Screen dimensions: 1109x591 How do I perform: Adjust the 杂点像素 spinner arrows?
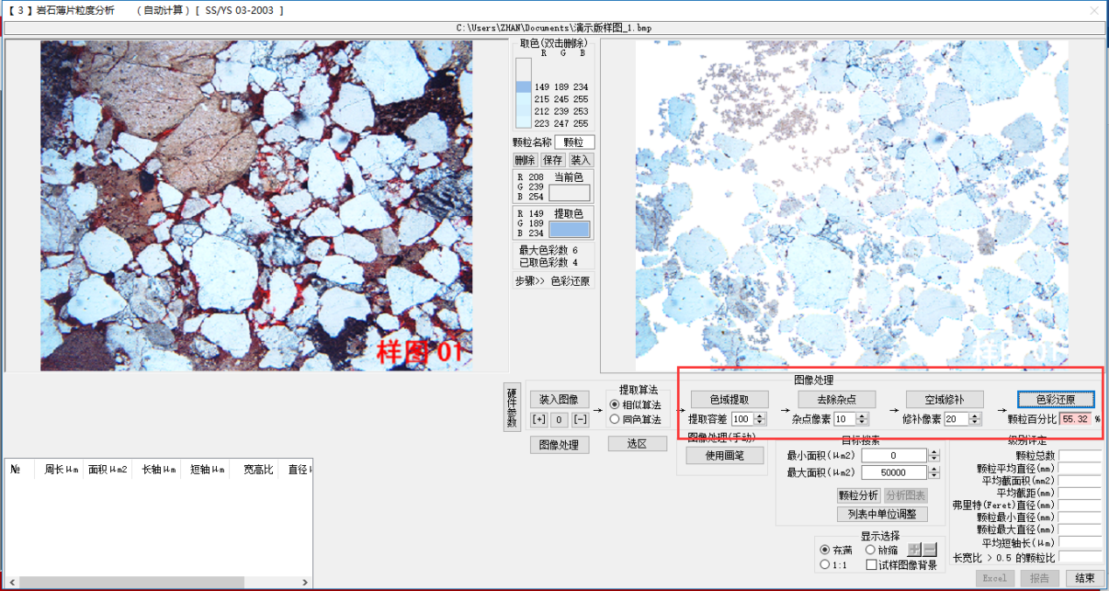click(x=864, y=420)
